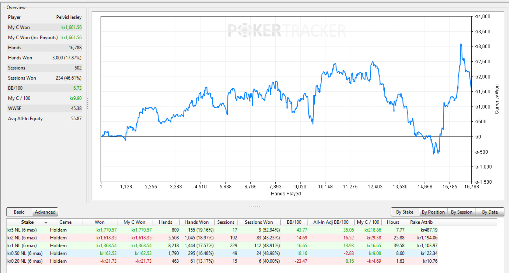Image resolution: width=509 pixels, height=273 pixels.
Task: Open the By Session report
Action: [x=462, y=212]
